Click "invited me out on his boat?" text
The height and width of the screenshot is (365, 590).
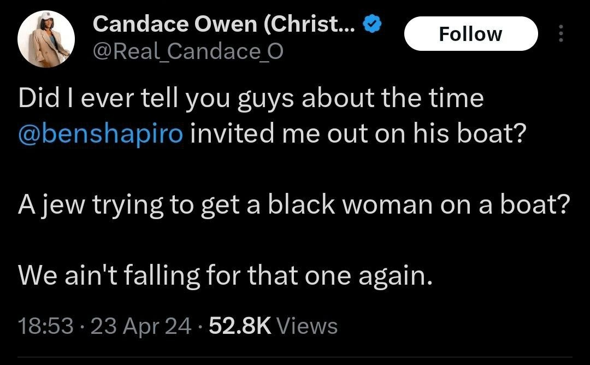click(357, 134)
